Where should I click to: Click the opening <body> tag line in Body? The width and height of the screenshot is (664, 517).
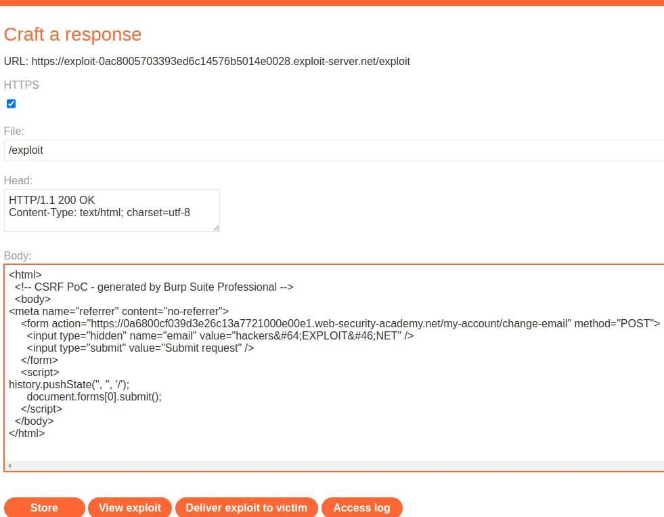(x=32, y=299)
